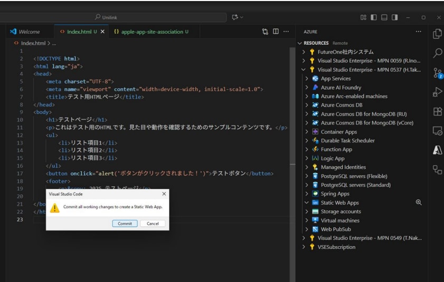Click Commit in the dialog
Viewport: 444px width, 282px height.
pos(125,223)
